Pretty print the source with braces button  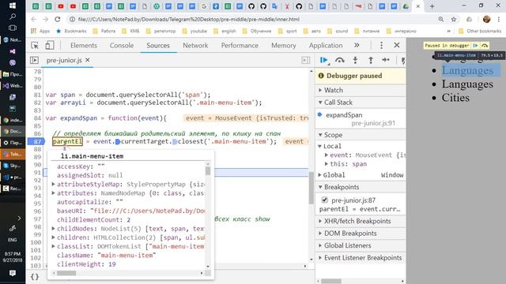[x=35, y=277]
